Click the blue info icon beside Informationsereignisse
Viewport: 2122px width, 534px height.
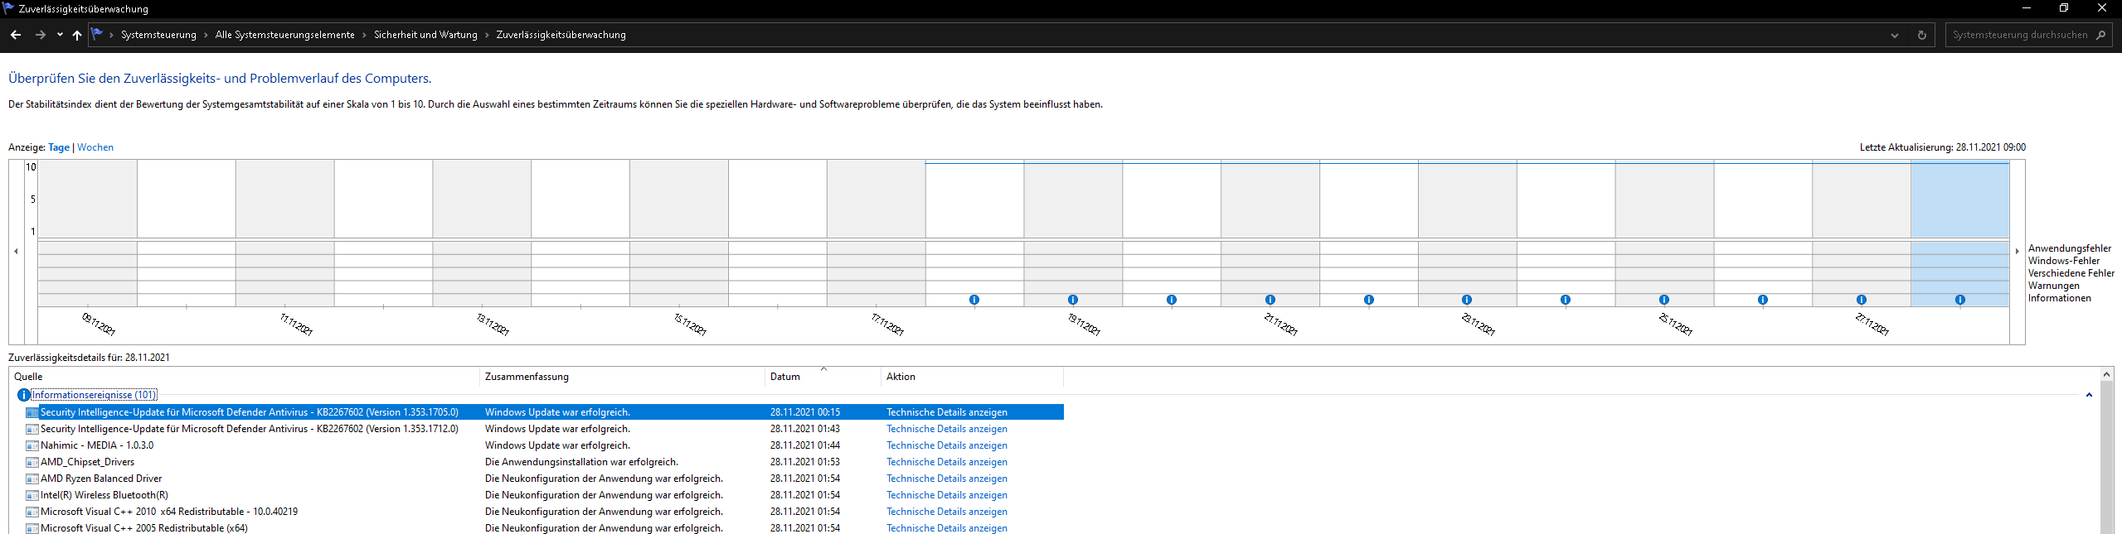23,395
